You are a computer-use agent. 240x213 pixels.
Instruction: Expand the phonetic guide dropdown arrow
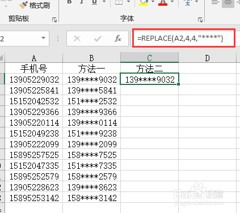coord(197,2)
